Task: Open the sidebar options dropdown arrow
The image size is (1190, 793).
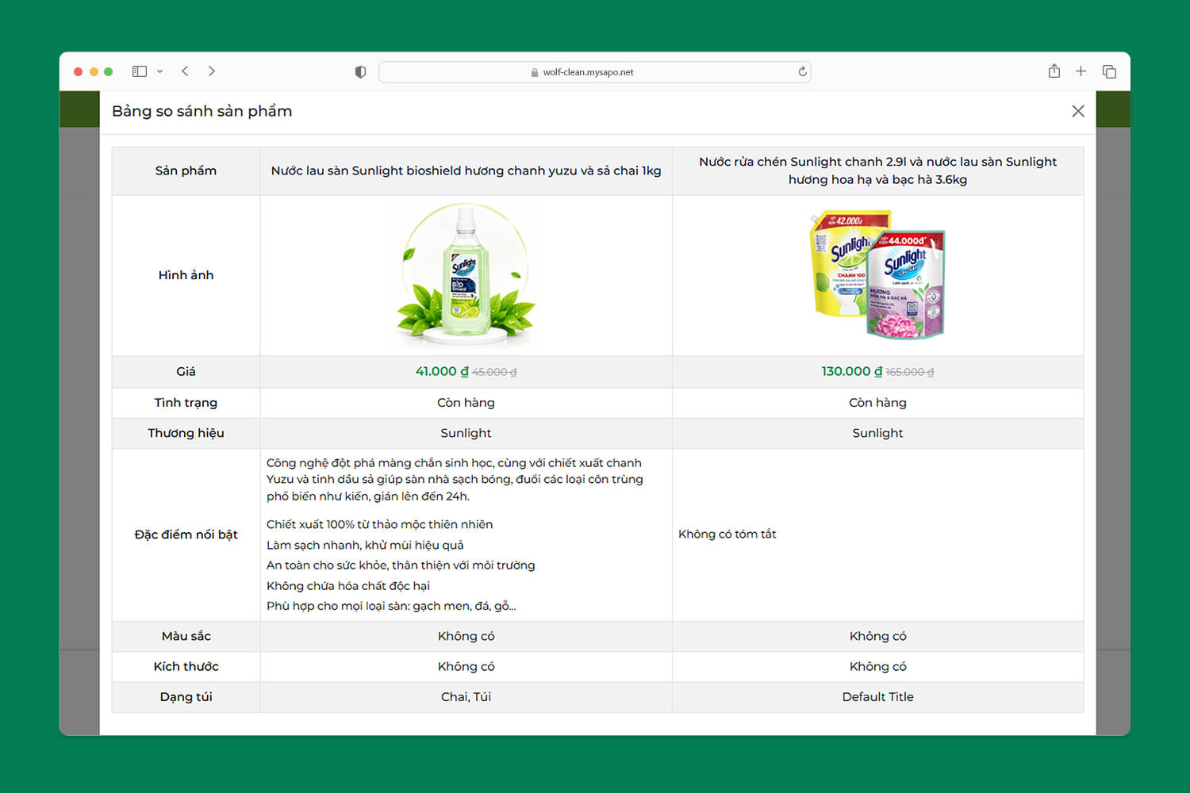Action: 159,71
